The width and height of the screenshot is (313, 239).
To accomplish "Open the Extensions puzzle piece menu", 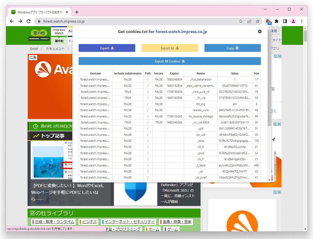I will (277, 21).
